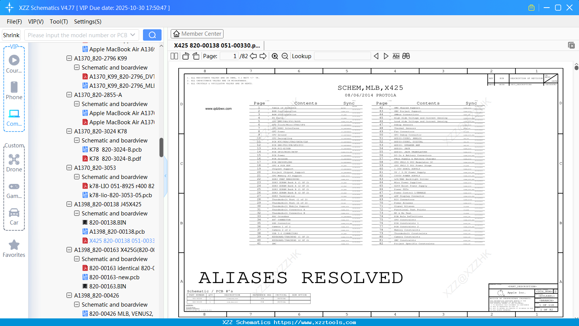579x326 pixels.
Task: Select the Phone category icon
Action: point(14,90)
